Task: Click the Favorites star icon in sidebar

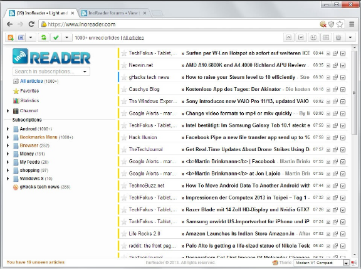Action: pos(16,91)
